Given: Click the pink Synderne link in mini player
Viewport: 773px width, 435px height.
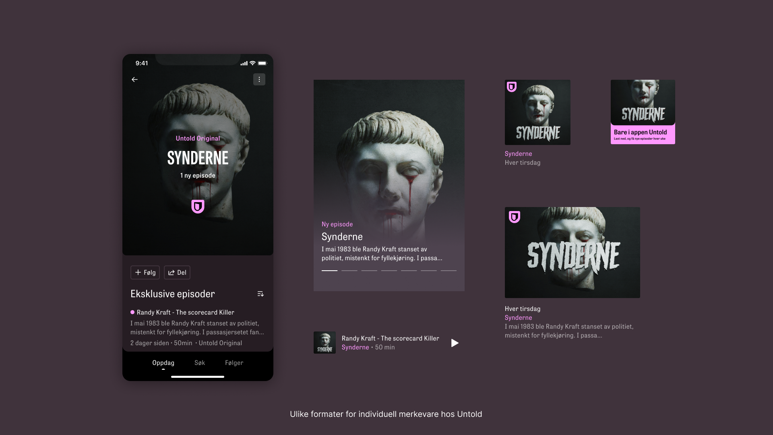Looking at the screenshot, I should coord(355,348).
